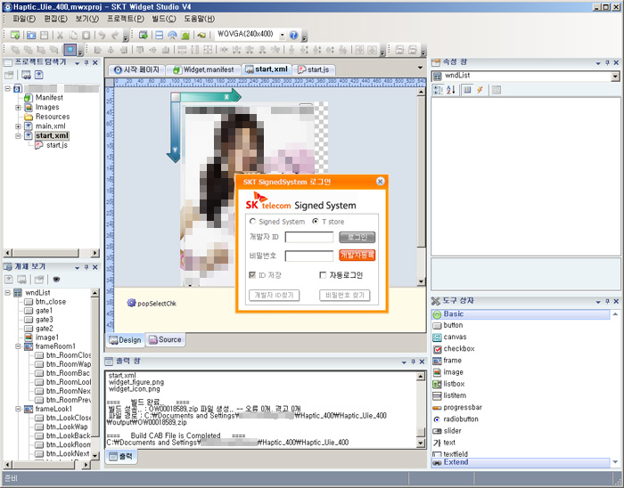Click the 로그인 button in the dialog
The height and width of the screenshot is (488, 624).
(x=357, y=237)
